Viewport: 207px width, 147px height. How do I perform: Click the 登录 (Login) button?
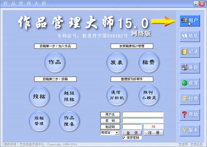(x=132, y=133)
